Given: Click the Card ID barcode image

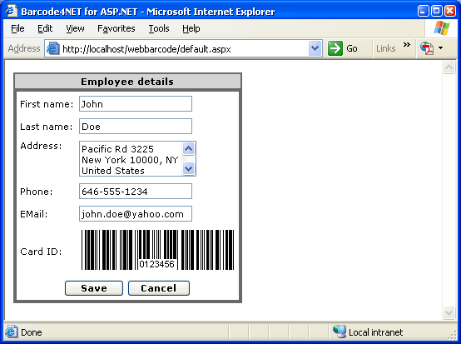Looking at the screenshot, I should coord(157,250).
